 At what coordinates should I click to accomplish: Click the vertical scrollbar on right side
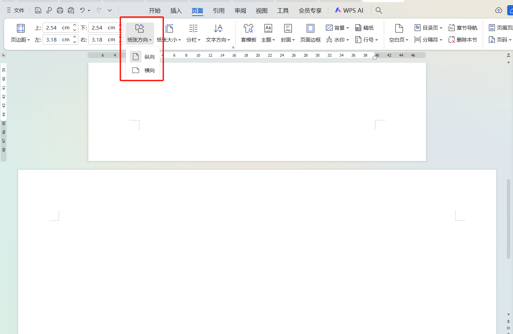(x=508, y=218)
